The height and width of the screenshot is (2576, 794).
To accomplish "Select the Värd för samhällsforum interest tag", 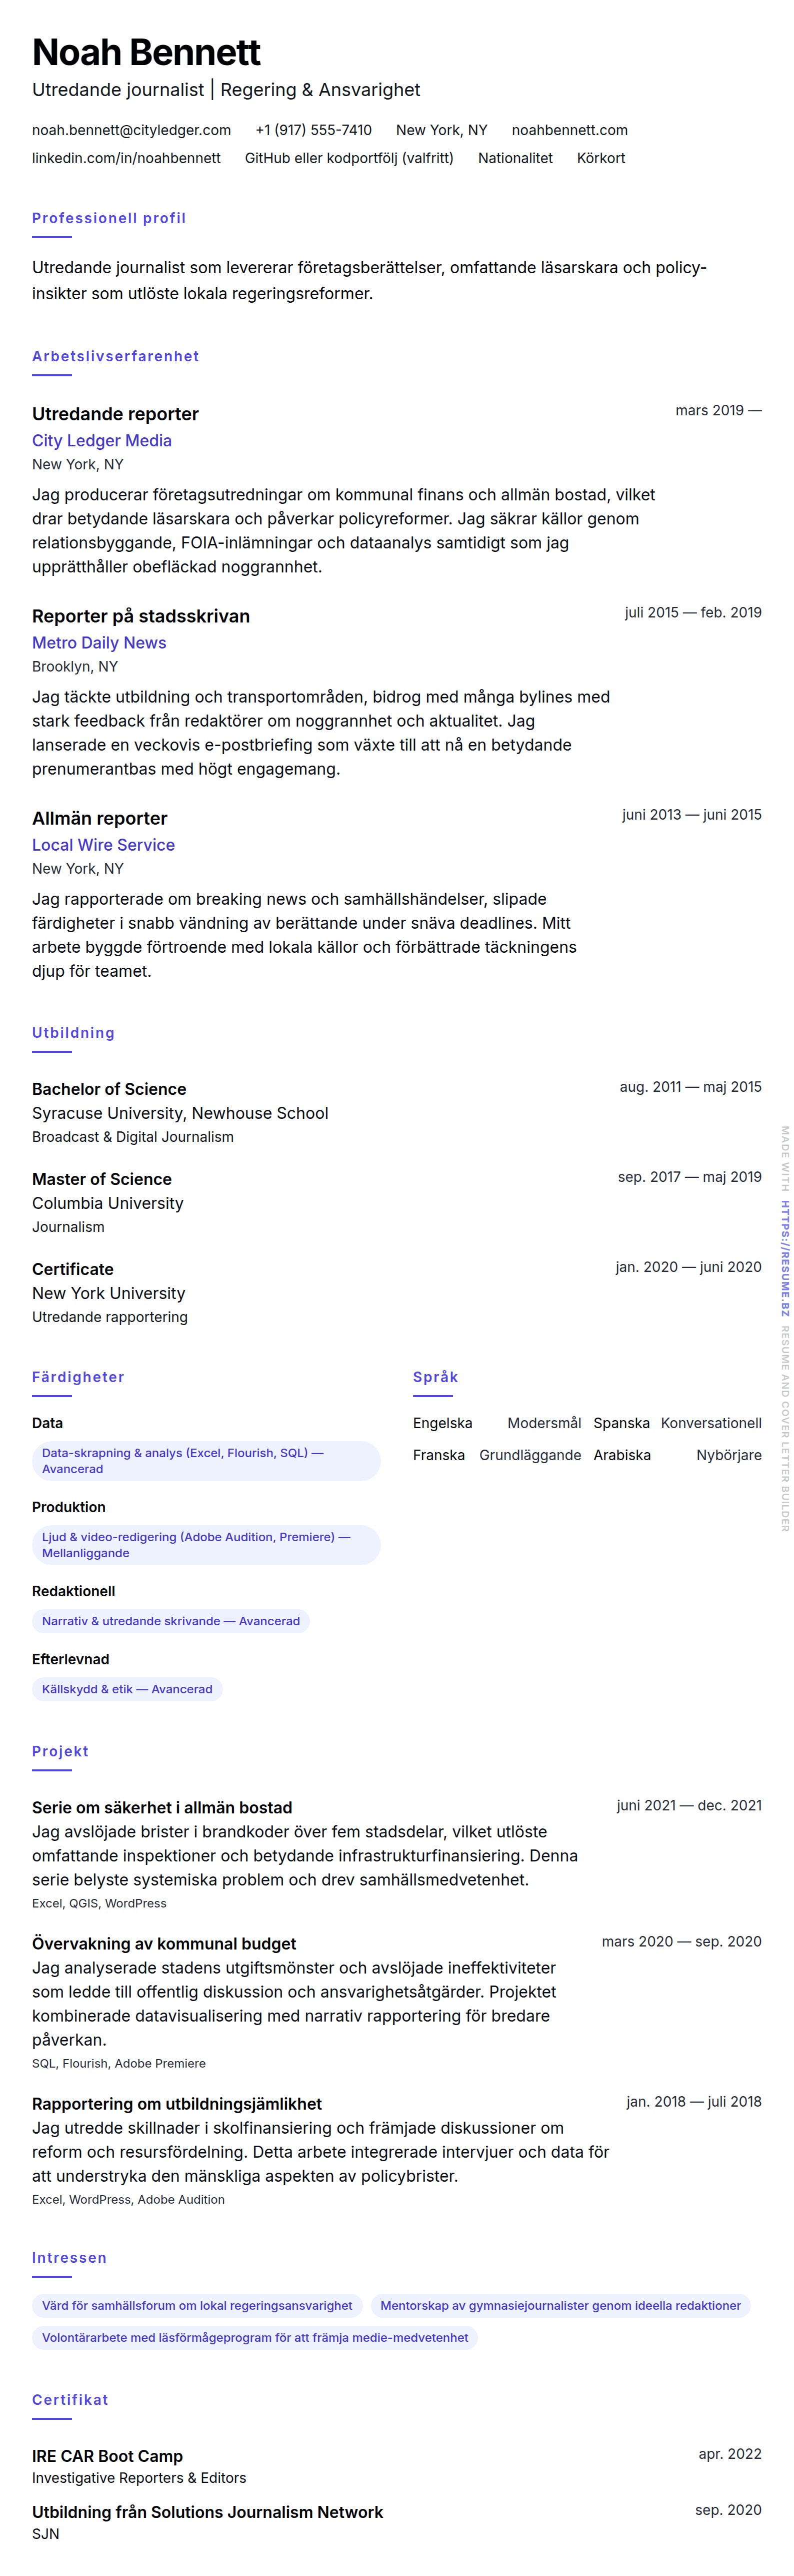I will 197,2306.
